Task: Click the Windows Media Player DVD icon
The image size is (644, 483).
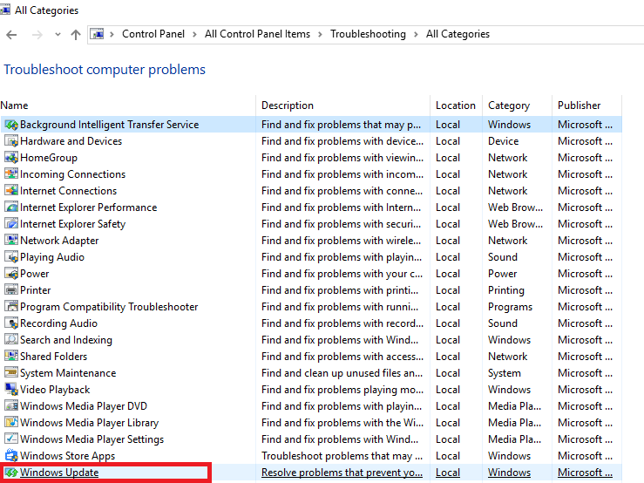Action: coord(11,405)
